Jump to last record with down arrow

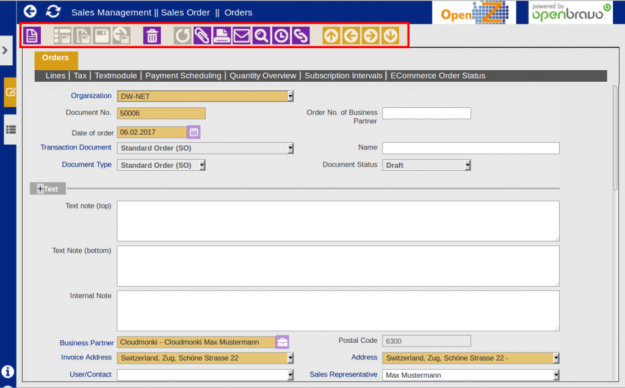pos(390,36)
